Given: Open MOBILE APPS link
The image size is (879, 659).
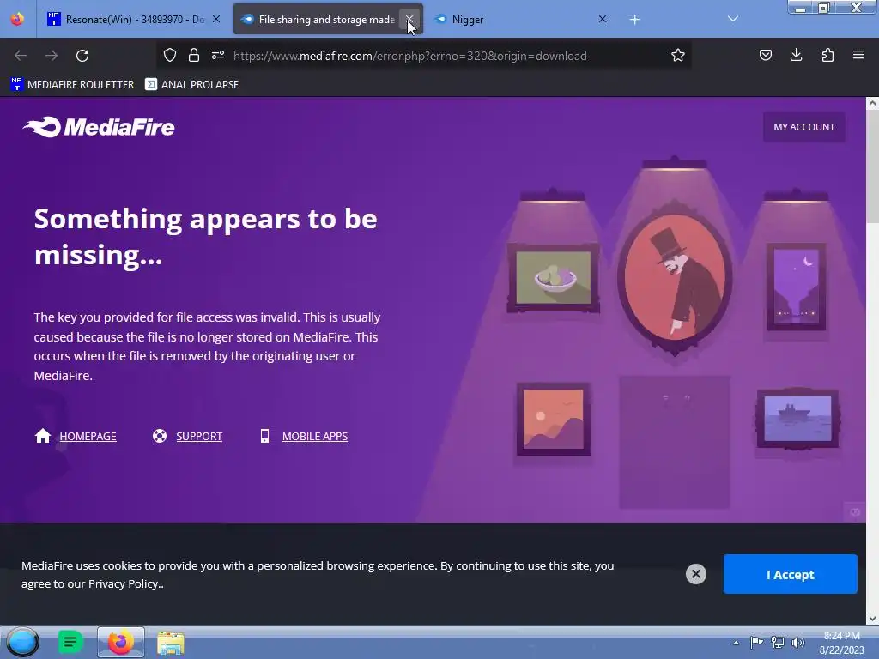Looking at the screenshot, I should pyautogui.click(x=314, y=436).
